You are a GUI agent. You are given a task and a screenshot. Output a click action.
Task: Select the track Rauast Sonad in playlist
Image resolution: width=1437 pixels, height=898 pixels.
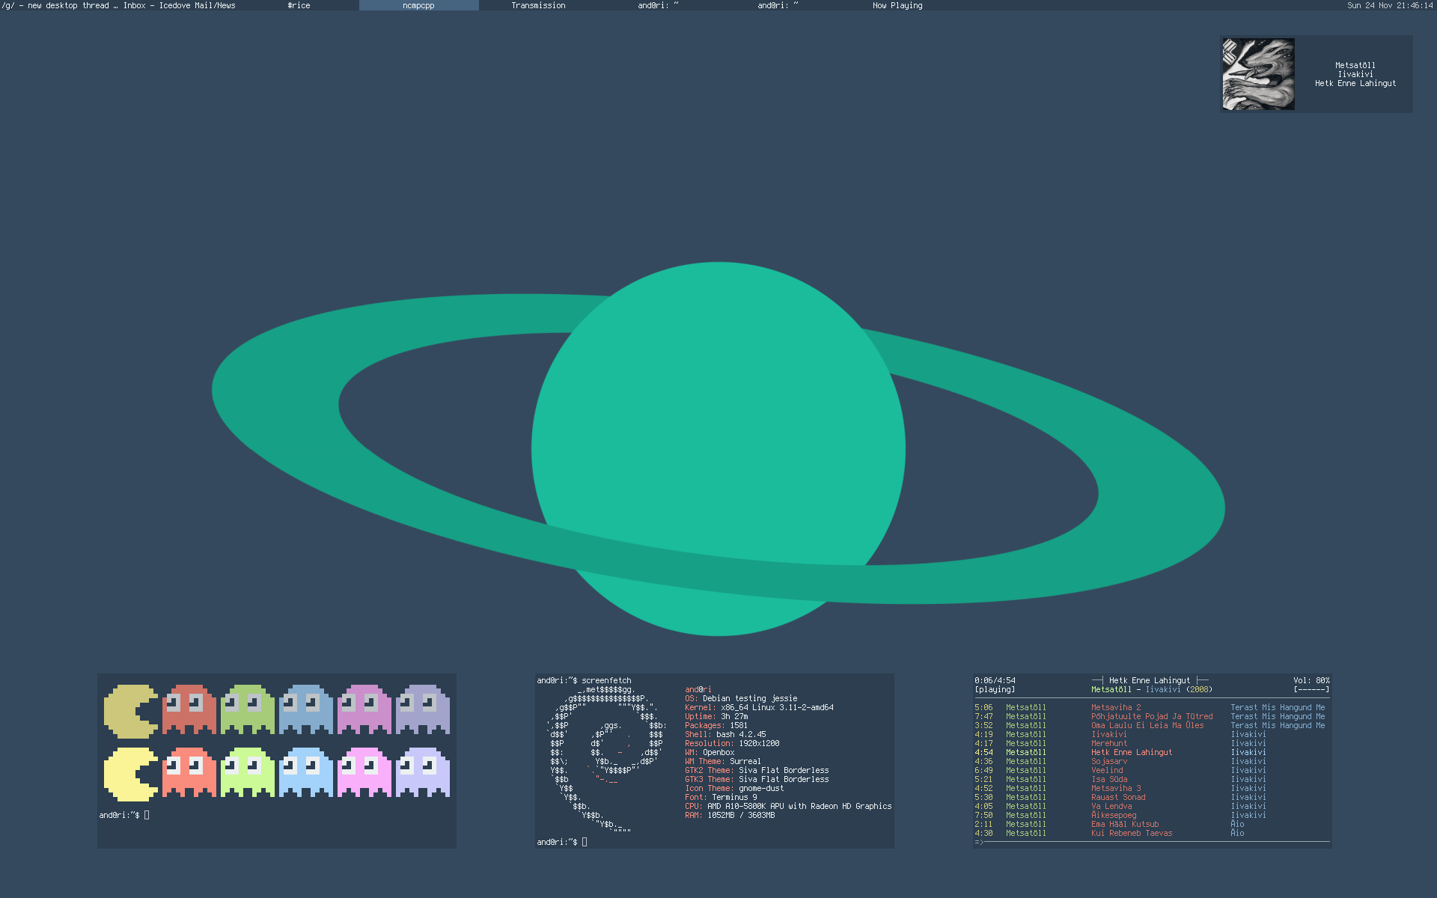tap(1117, 797)
